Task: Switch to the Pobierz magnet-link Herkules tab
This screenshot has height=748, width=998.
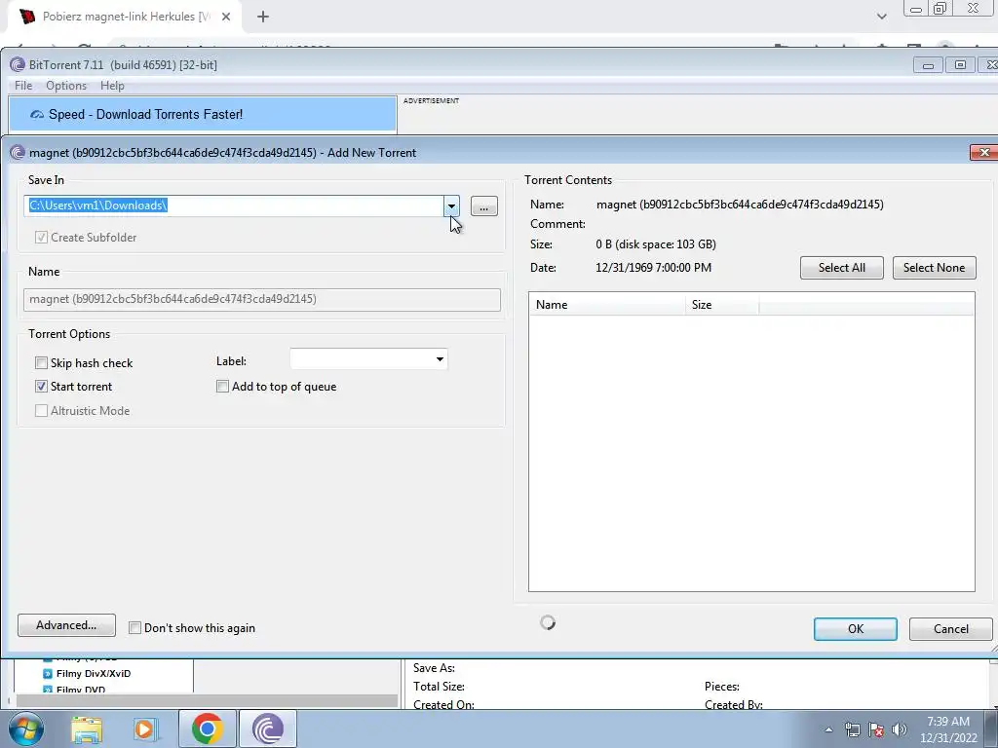Action: 125,18
